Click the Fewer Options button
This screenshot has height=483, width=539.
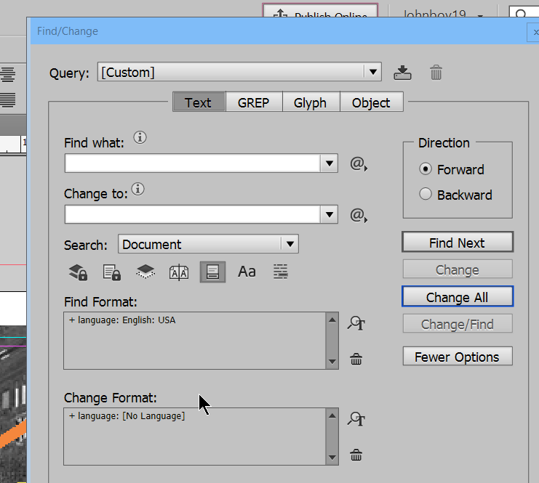point(458,357)
